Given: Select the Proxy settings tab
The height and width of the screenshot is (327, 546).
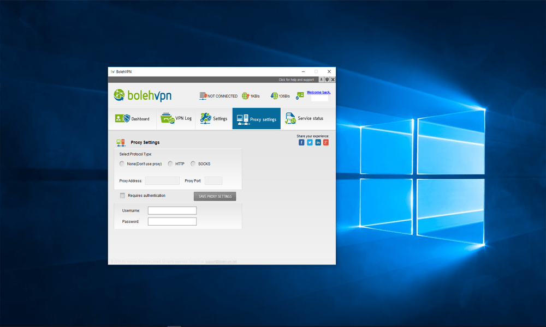Looking at the screenshot, I should point(257,119).
